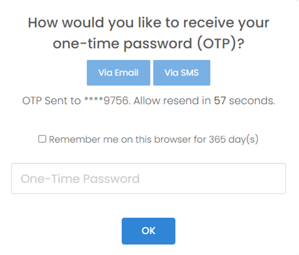Select the Via SMS button
Screen dimensions: 299x255
pos(181,72)
